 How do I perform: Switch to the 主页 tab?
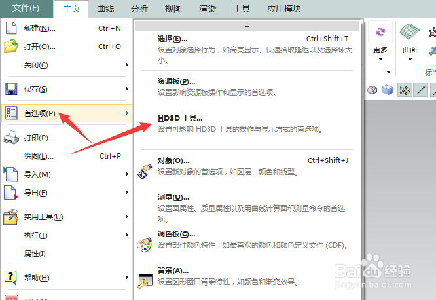(x=71, y=9)
